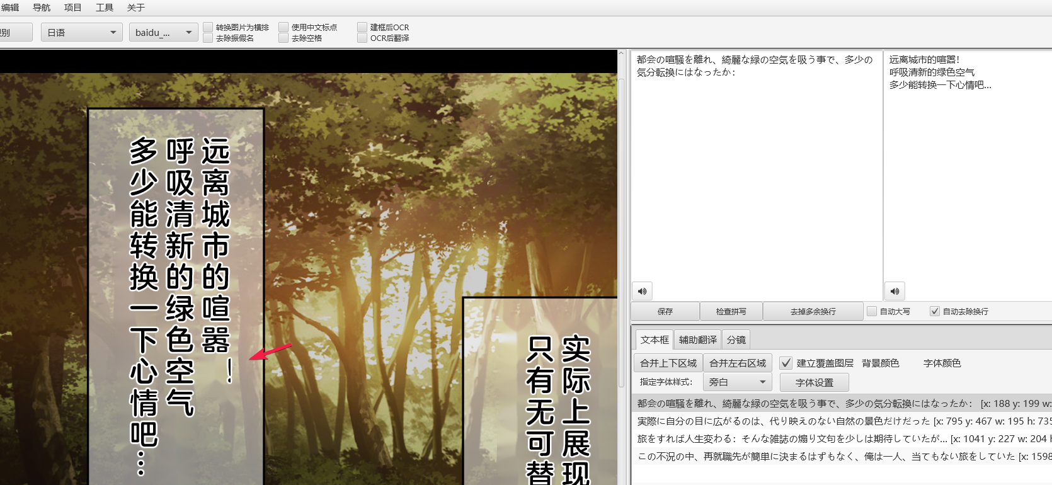Toggle 去除振假名 checkbox
Image resolution: width=1052 pixels, height=485 pixels.
(x=208, y=38)
